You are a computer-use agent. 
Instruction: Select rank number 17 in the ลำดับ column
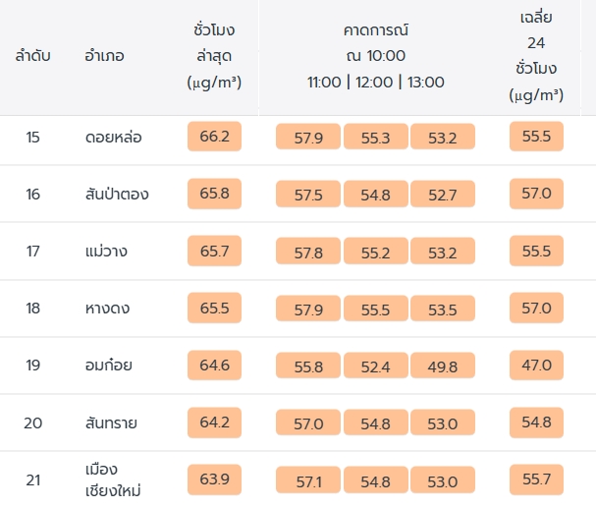click(x=33, y=251)
